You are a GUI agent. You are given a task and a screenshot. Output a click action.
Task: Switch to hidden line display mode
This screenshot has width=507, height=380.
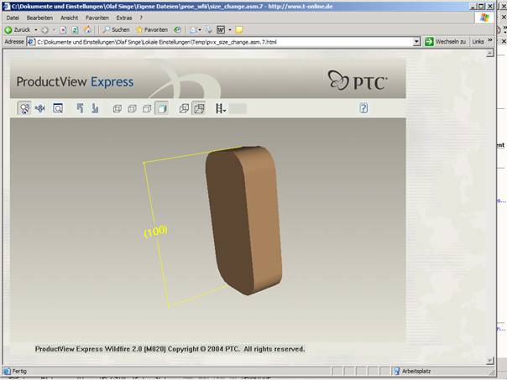click(132, 108)
